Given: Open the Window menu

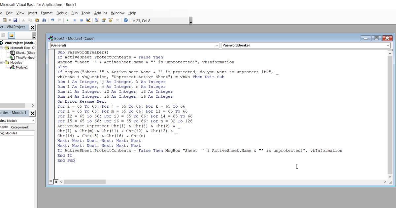Looking at the screenshot, I should point(117,13).
